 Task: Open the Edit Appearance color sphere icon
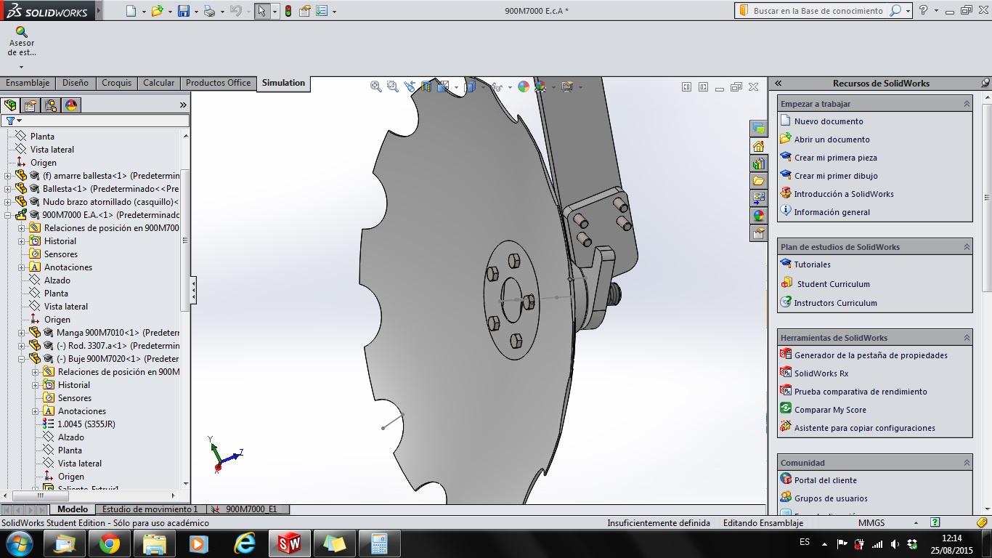point(524,86)
